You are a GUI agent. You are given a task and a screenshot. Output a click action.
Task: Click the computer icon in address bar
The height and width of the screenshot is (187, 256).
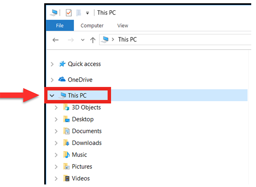coord(105,39)
